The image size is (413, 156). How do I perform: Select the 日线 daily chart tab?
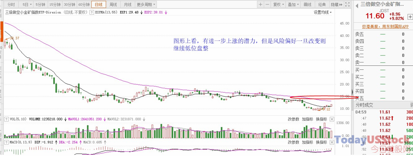99,4
